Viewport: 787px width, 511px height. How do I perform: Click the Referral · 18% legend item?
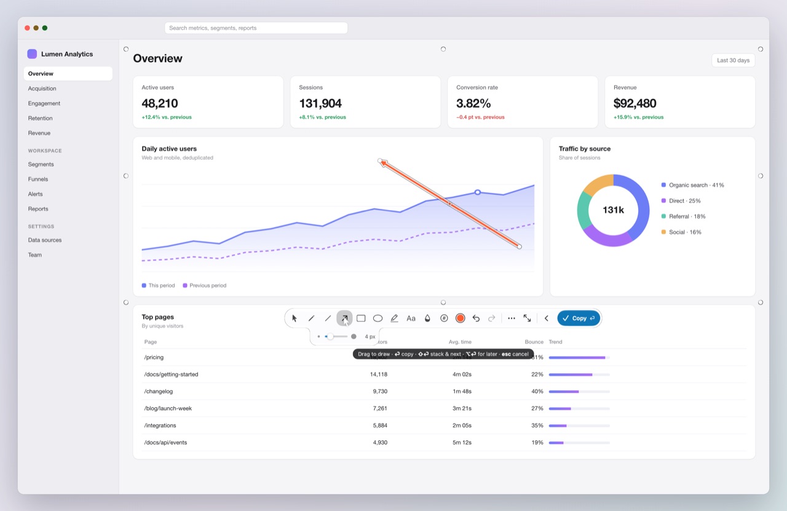click(683, 216)
